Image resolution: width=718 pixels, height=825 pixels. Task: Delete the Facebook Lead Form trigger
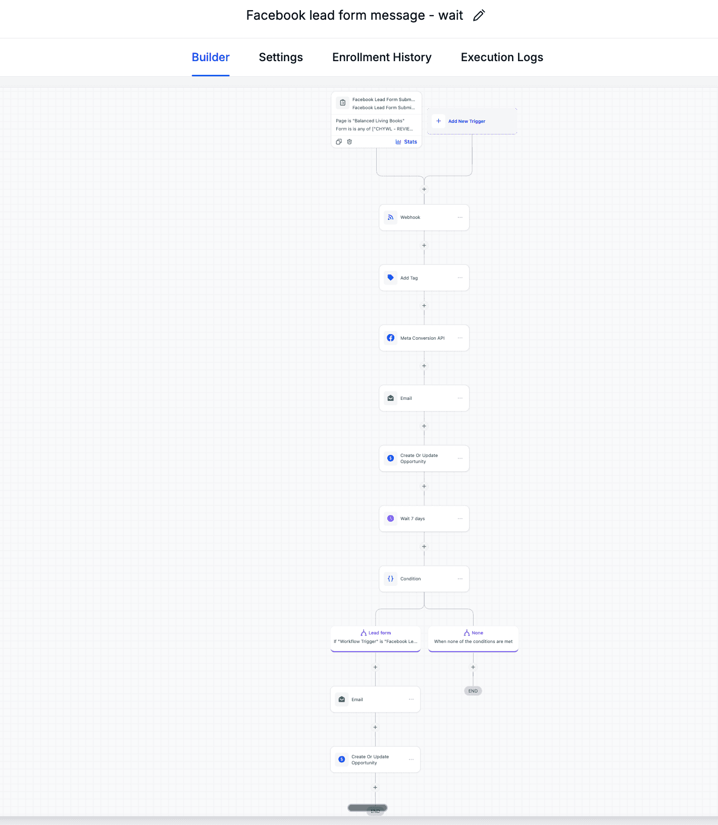(x=349, y=142)
